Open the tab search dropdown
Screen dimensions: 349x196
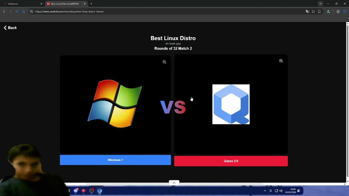[320, 4]
